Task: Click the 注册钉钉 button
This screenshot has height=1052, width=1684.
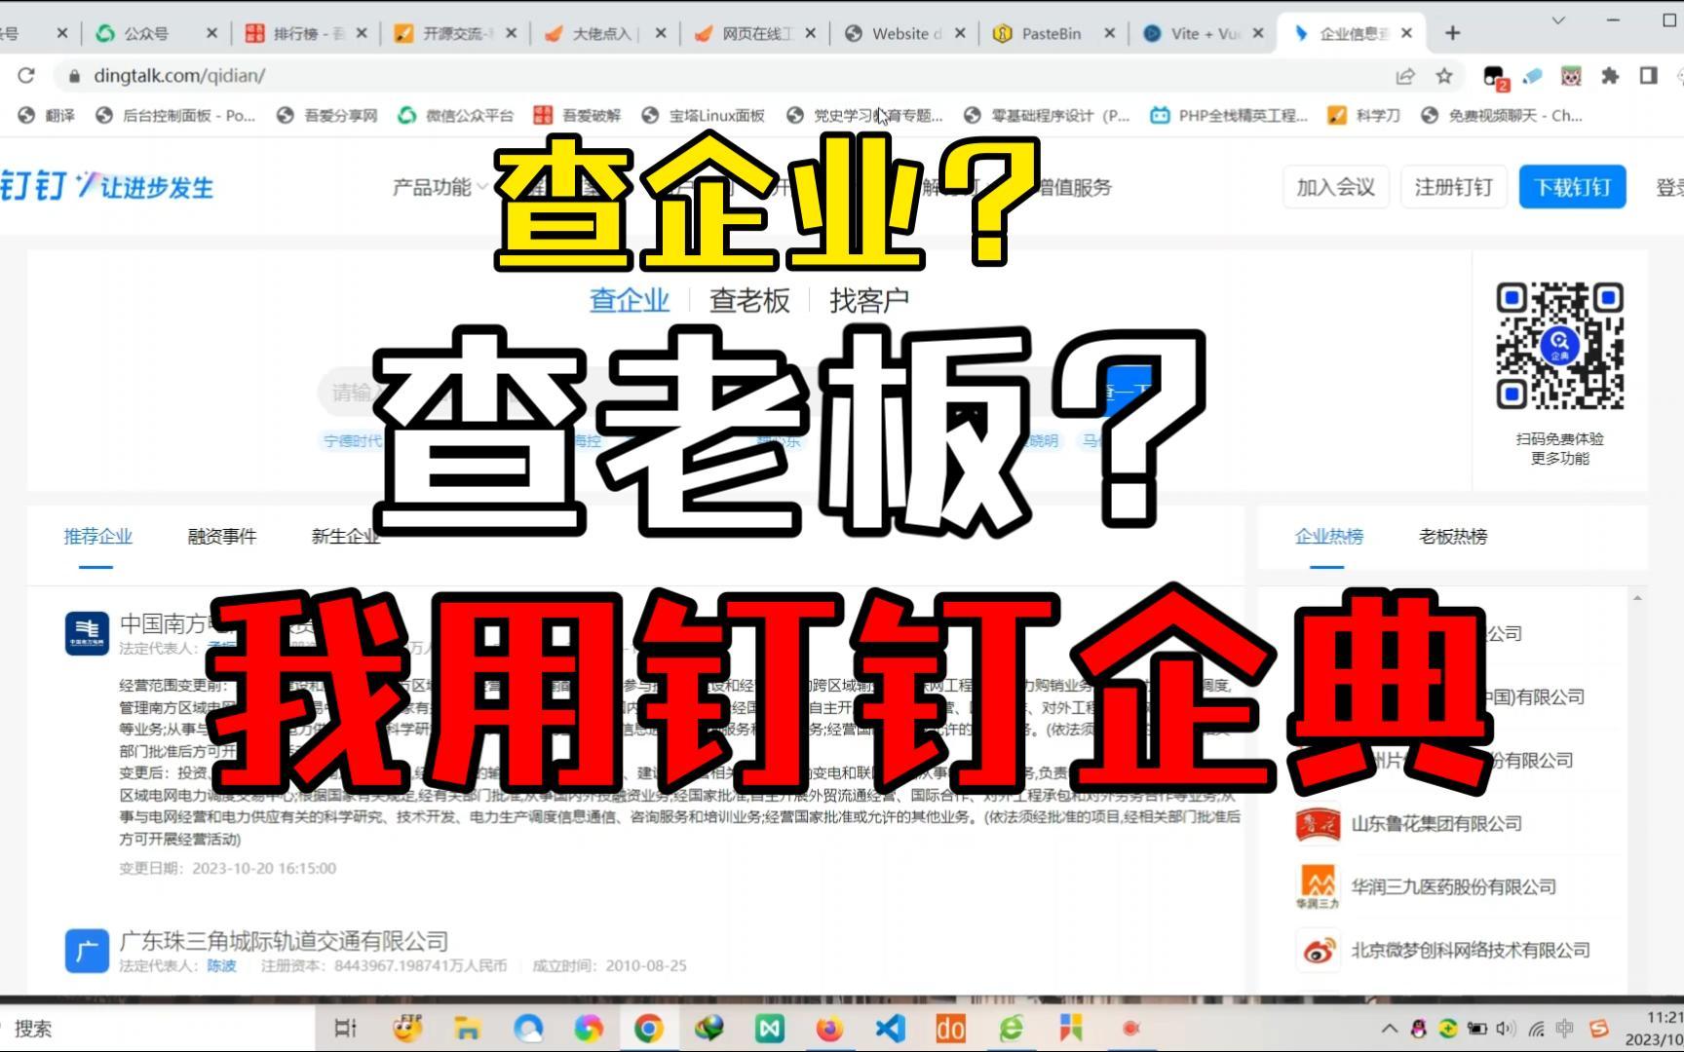Action: tap(1453, 187)
